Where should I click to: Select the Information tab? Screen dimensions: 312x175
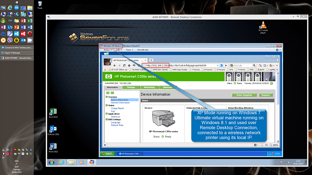click(113, 87)
